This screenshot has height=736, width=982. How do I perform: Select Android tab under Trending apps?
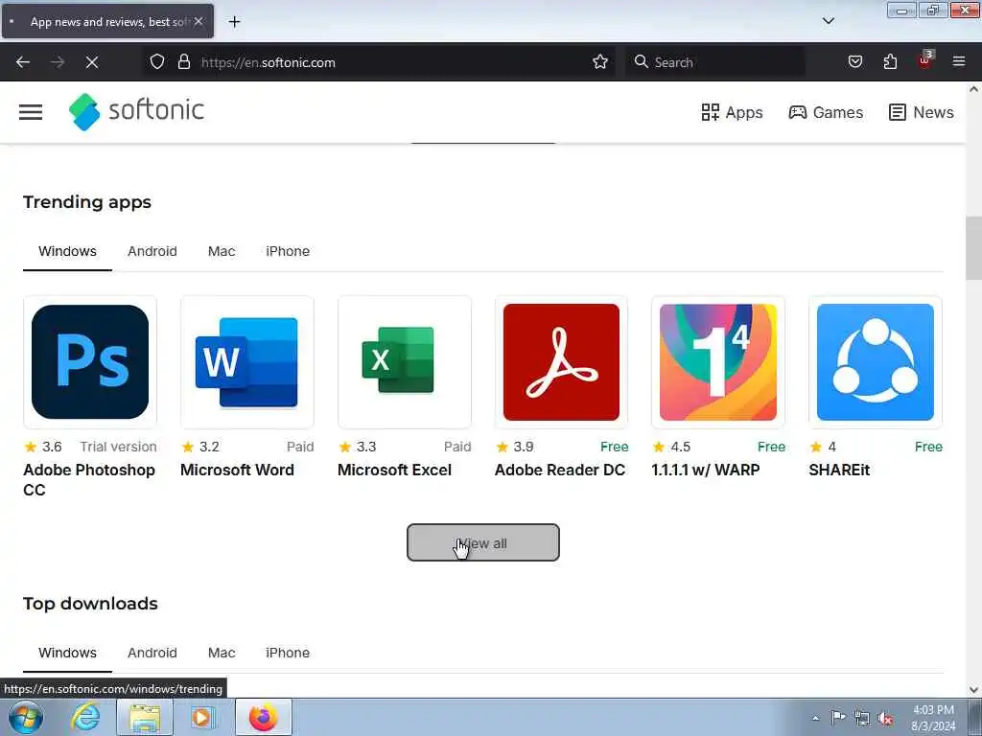pos(152,251)
